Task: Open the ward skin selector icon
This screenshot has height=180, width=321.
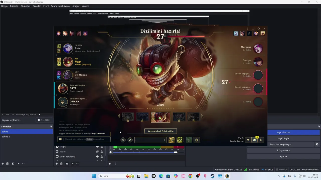Action: [189, 140]
